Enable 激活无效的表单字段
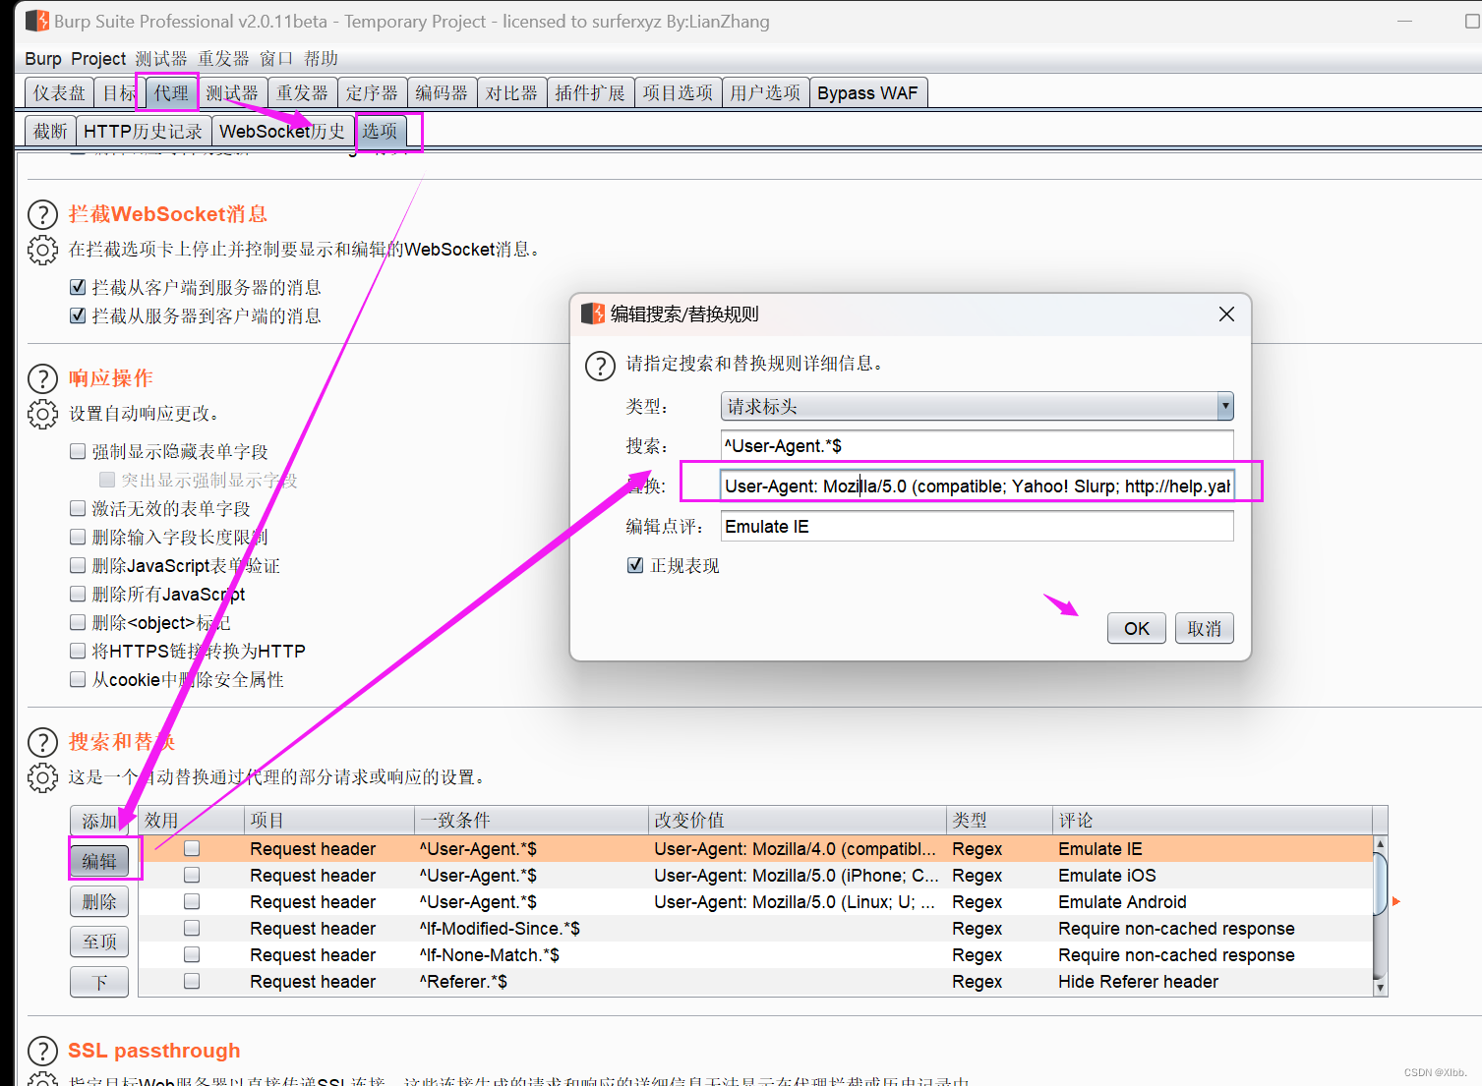 [x=78, y=508]
